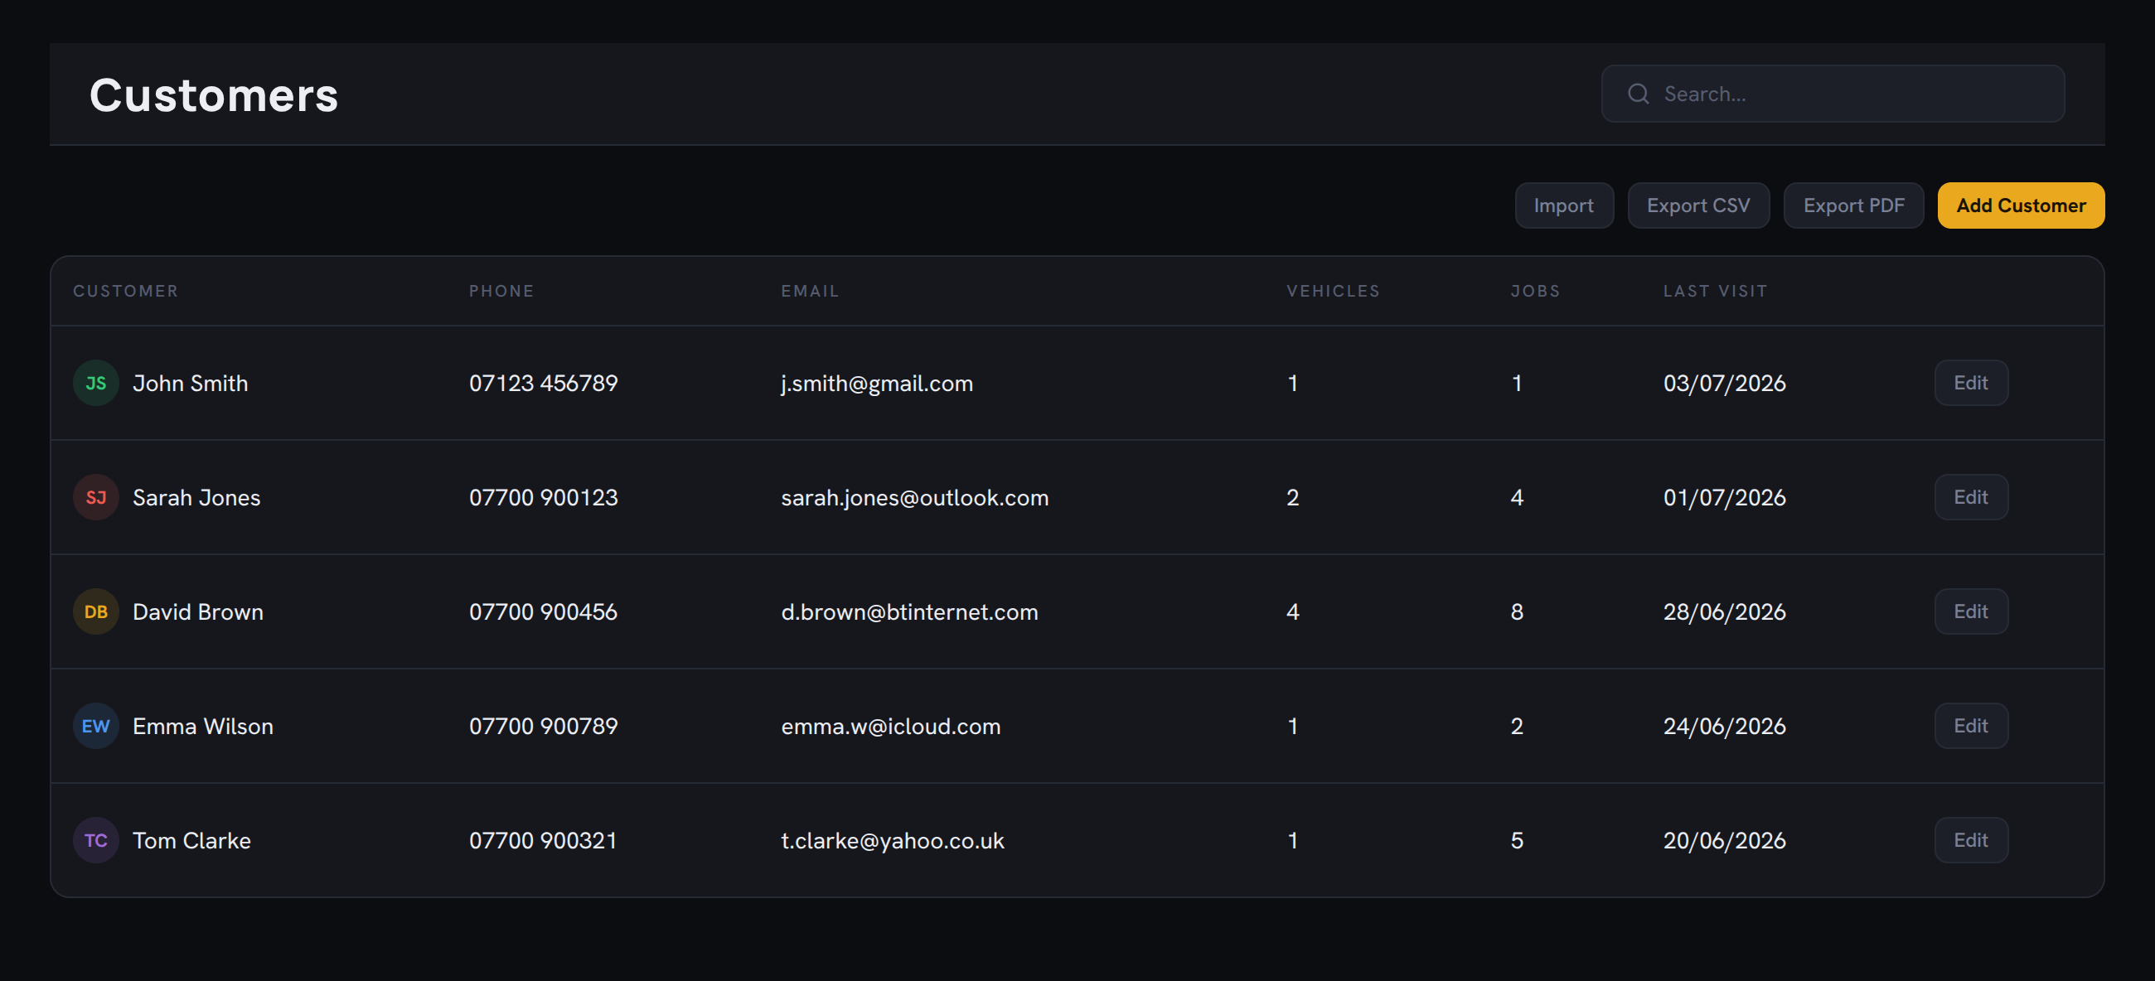Focus the Search customers field
This screenshot has width=2155, height=981.
pyautogui.click(x=1832, y=94)
